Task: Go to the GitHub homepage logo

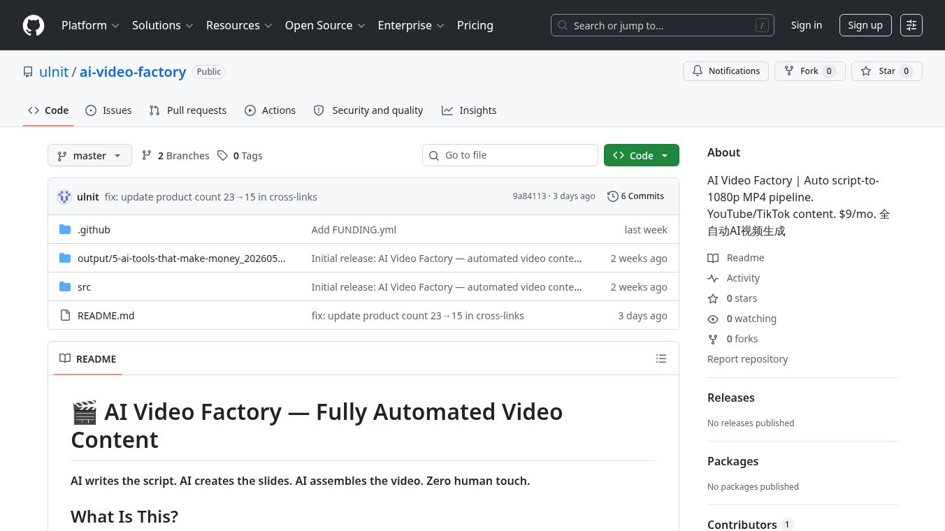Action: pyautogui.click(x=34, y=25)
